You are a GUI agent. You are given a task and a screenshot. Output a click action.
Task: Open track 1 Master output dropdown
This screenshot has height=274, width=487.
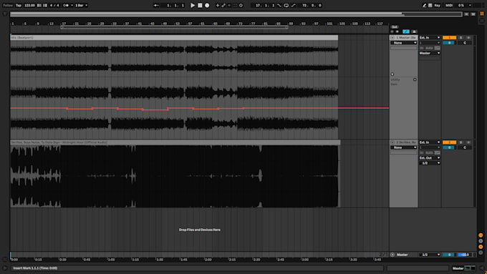pos(430,53)
